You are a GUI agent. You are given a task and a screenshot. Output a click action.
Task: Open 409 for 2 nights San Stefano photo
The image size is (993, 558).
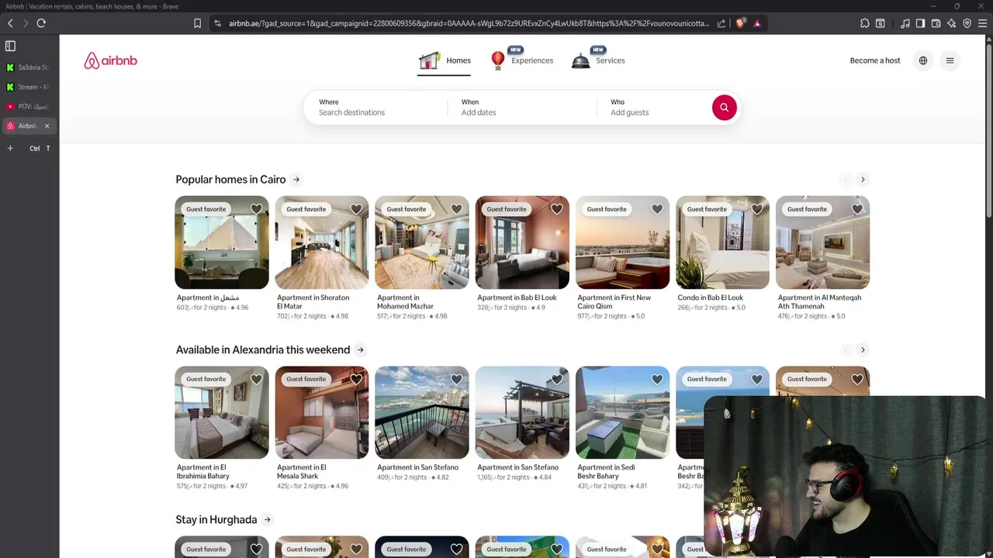(422, 412)
